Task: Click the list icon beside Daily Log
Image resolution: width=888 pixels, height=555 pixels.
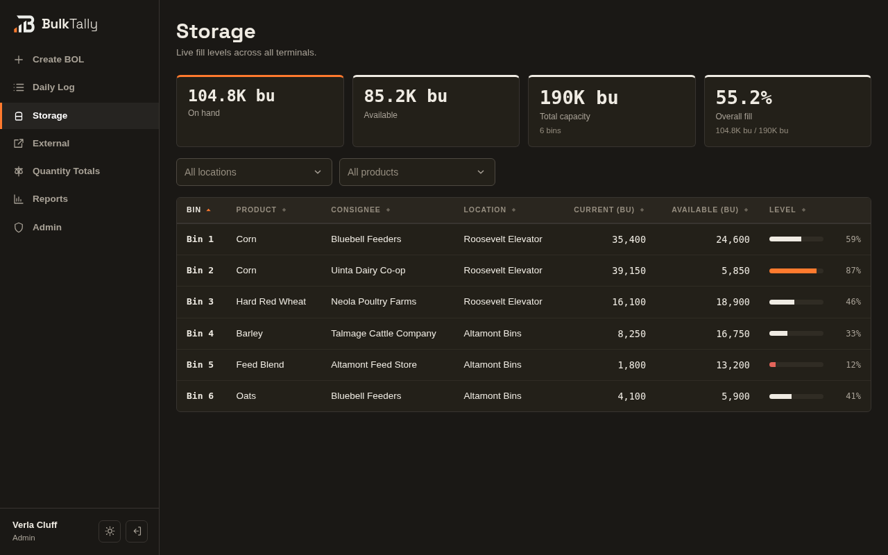Action: click(19, 87)
